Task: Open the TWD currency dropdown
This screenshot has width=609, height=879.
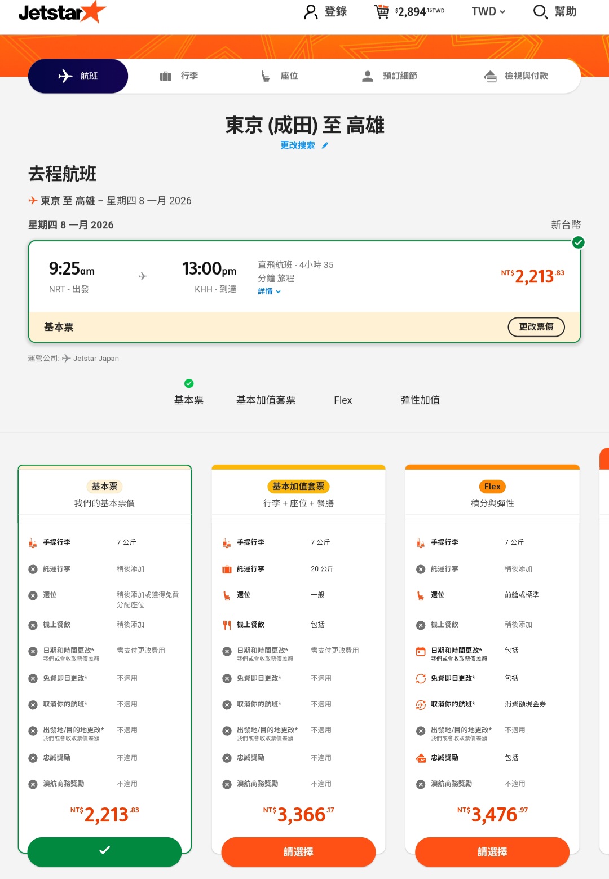Action: coord(487,11)
